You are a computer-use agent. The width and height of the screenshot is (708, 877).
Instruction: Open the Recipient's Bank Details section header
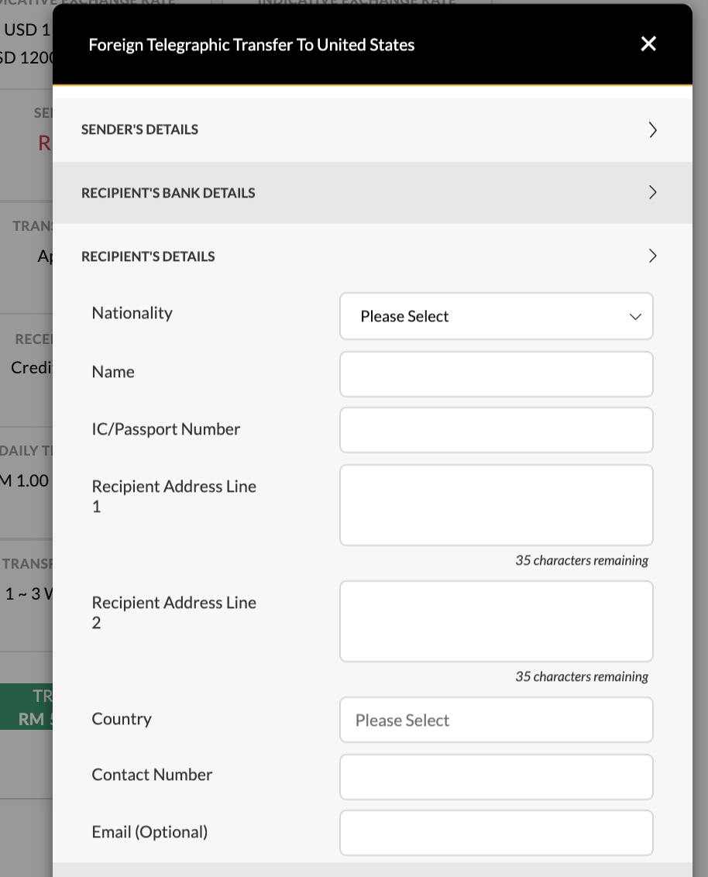pos(373,193)
